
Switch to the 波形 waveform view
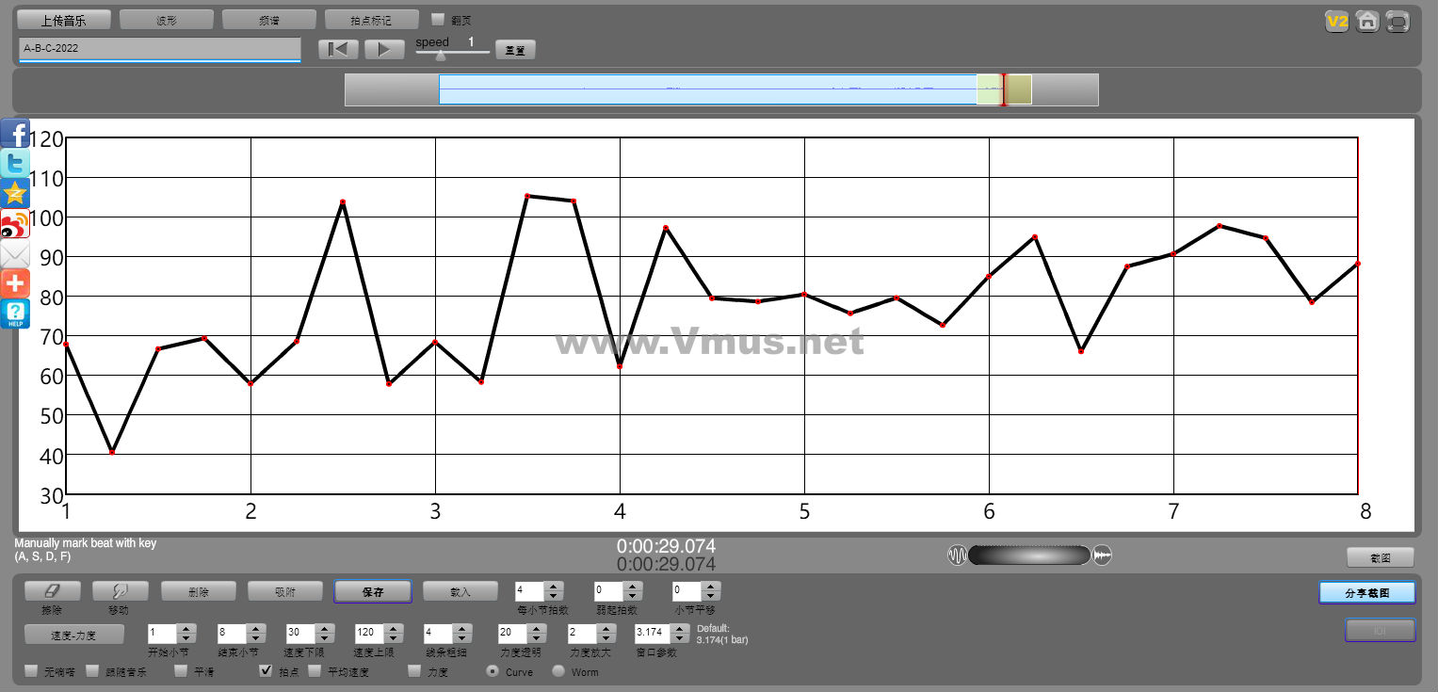coord(167,20)
